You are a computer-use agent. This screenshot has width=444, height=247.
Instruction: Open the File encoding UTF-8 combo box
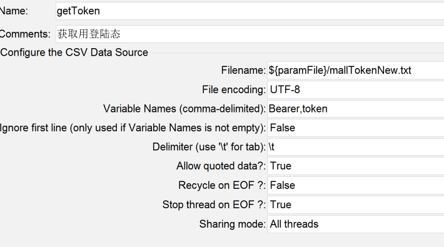pyautogui.click(x=356, y=89)
